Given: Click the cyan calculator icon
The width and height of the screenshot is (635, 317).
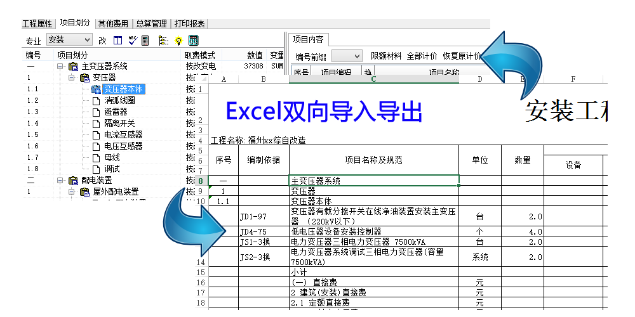Looking at the screenshot, I should coord(194,40).
